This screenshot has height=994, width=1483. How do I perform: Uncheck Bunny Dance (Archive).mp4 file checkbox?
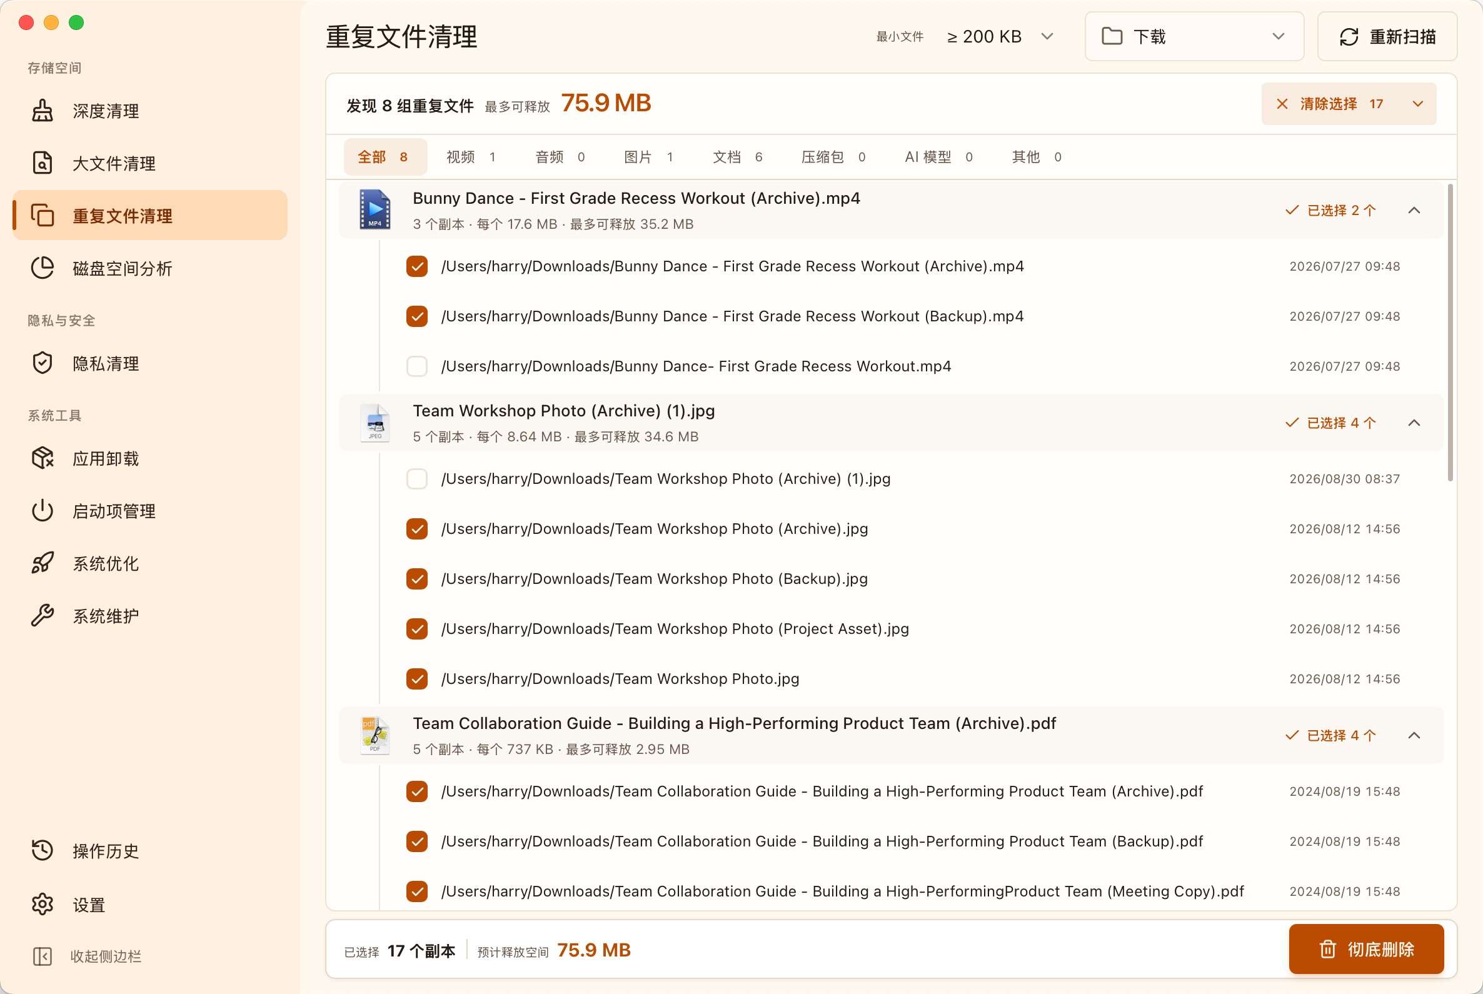tap(416, 266)
